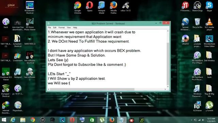Viewport: 218px width, 123px height.
Task: Select the Wondershare Video Editor desktop icon
Action: (x=209, y=41)
